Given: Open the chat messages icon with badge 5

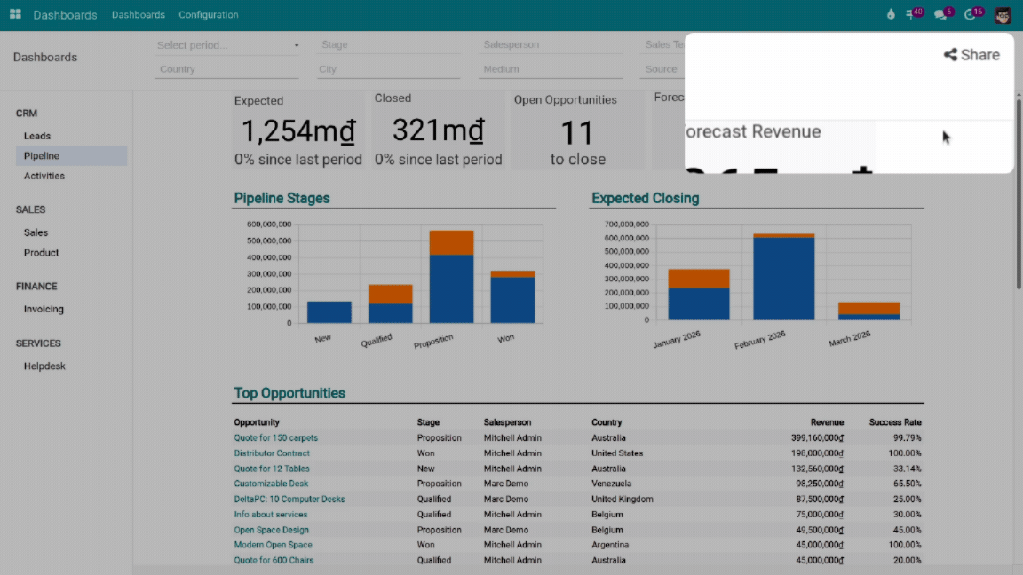Looking at the screenshot, I should click(941, 15).
